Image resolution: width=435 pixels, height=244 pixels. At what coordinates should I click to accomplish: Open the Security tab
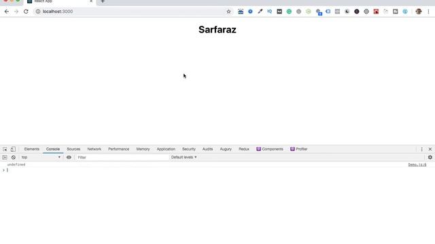[189, 149]
